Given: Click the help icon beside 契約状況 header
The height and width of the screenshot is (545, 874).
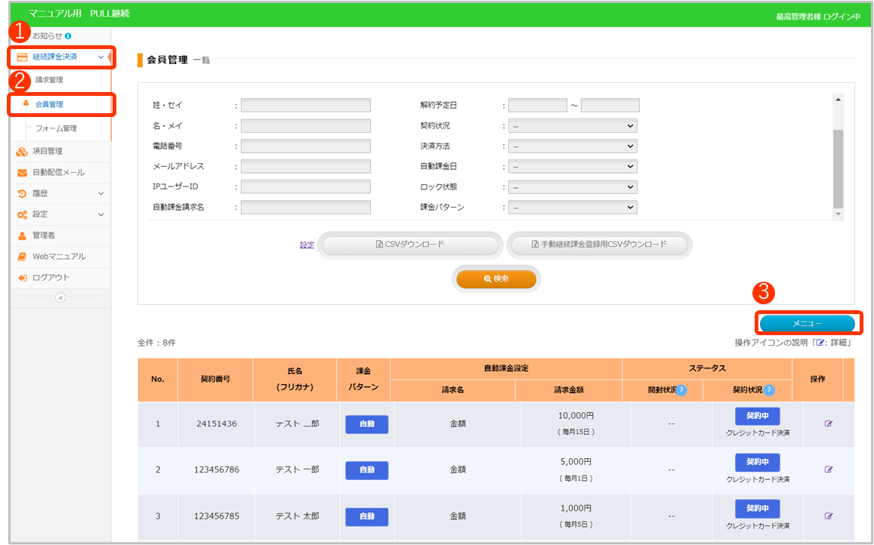Looking at the screenshot, I should [x=769, y=390].
